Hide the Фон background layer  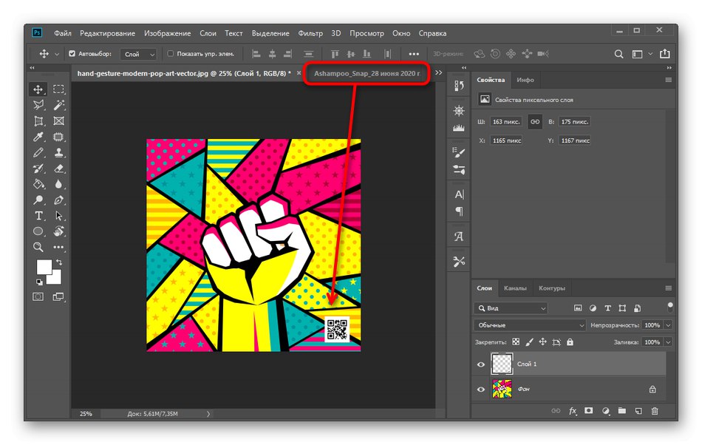(x=480, y=390)
